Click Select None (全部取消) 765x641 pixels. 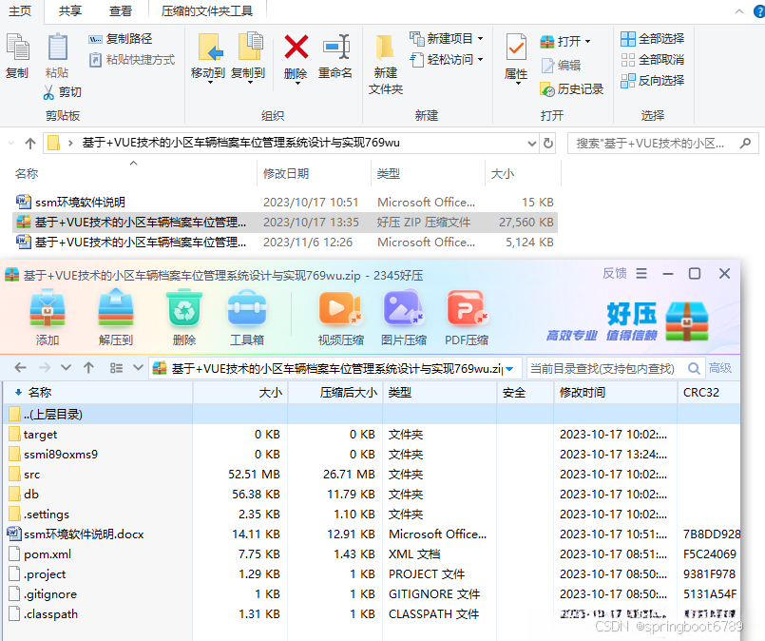652,60
